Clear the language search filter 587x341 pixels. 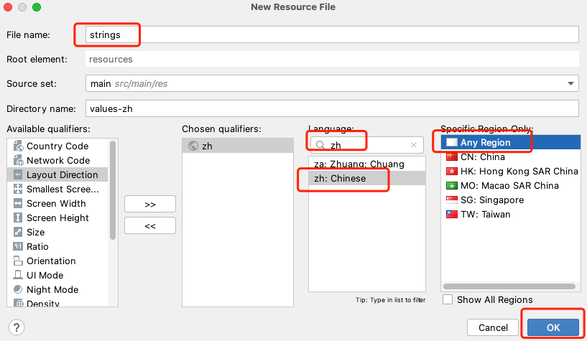[x=413, y=145]
